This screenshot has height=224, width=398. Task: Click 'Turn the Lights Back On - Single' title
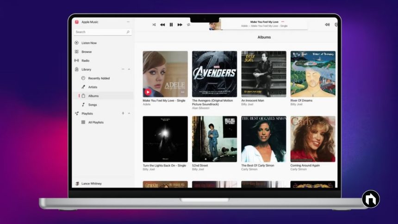pyautogui.click(x=164, y=166)
